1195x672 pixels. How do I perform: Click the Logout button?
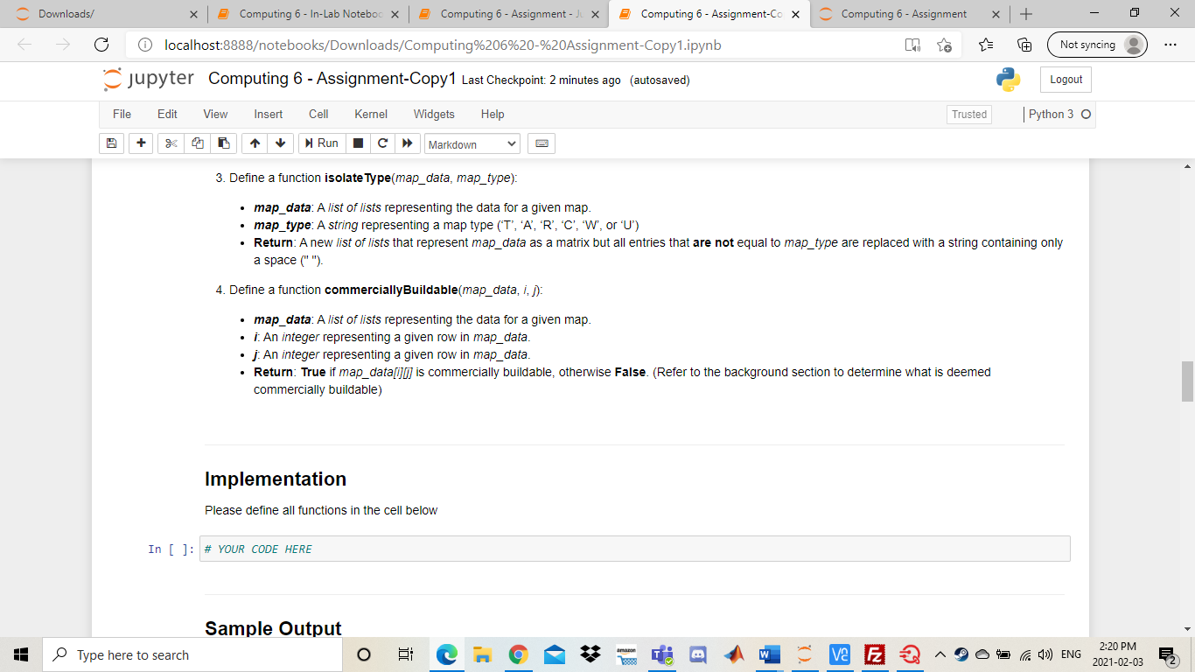(1065, 79)
